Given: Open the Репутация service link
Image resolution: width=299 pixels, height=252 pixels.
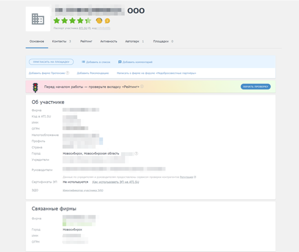Looking at the screenshot, I should (186, 177).
